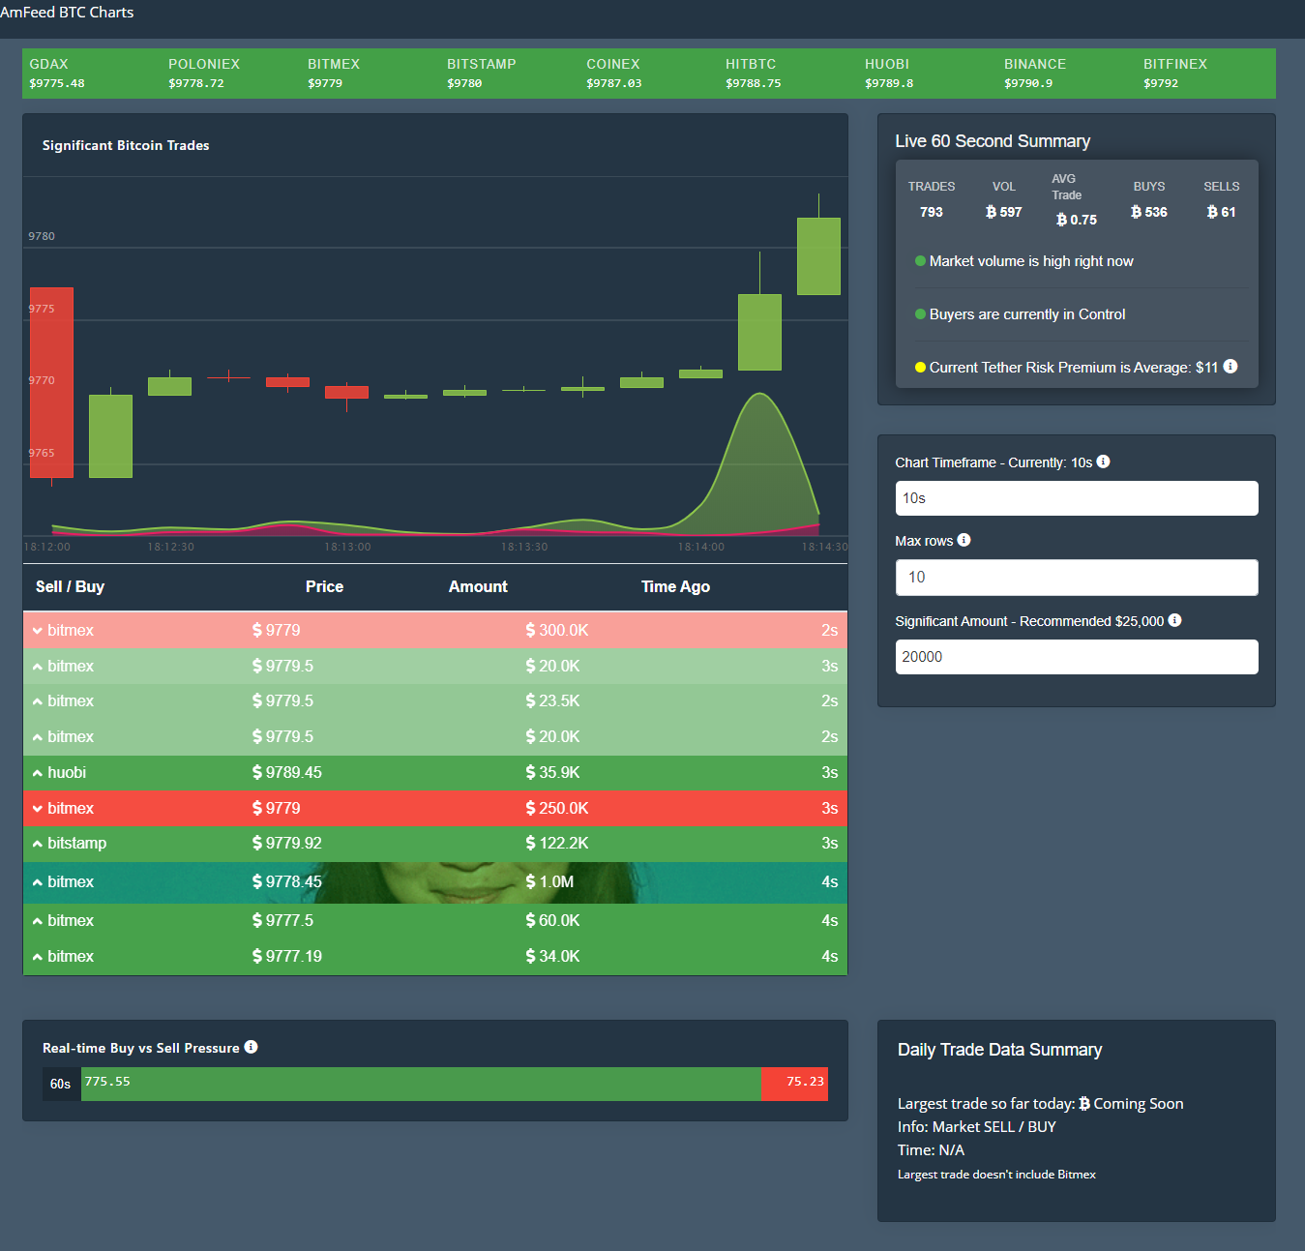
Task: Click the down chevron on the bitmex $250.0K row
Action: (x=37, y=809)
